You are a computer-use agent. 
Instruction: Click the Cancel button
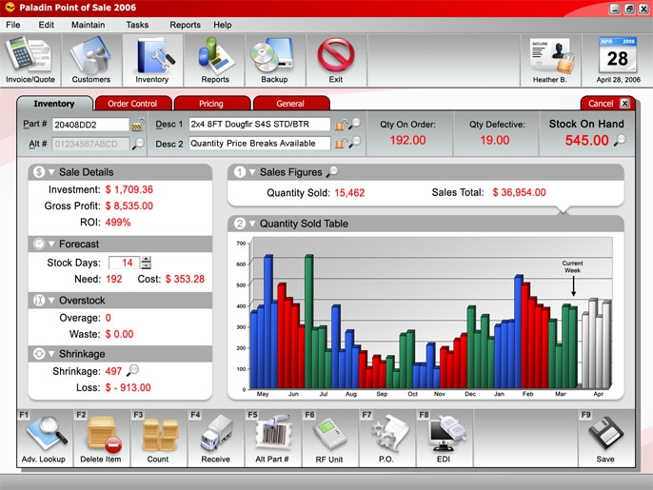click(607, 104)
